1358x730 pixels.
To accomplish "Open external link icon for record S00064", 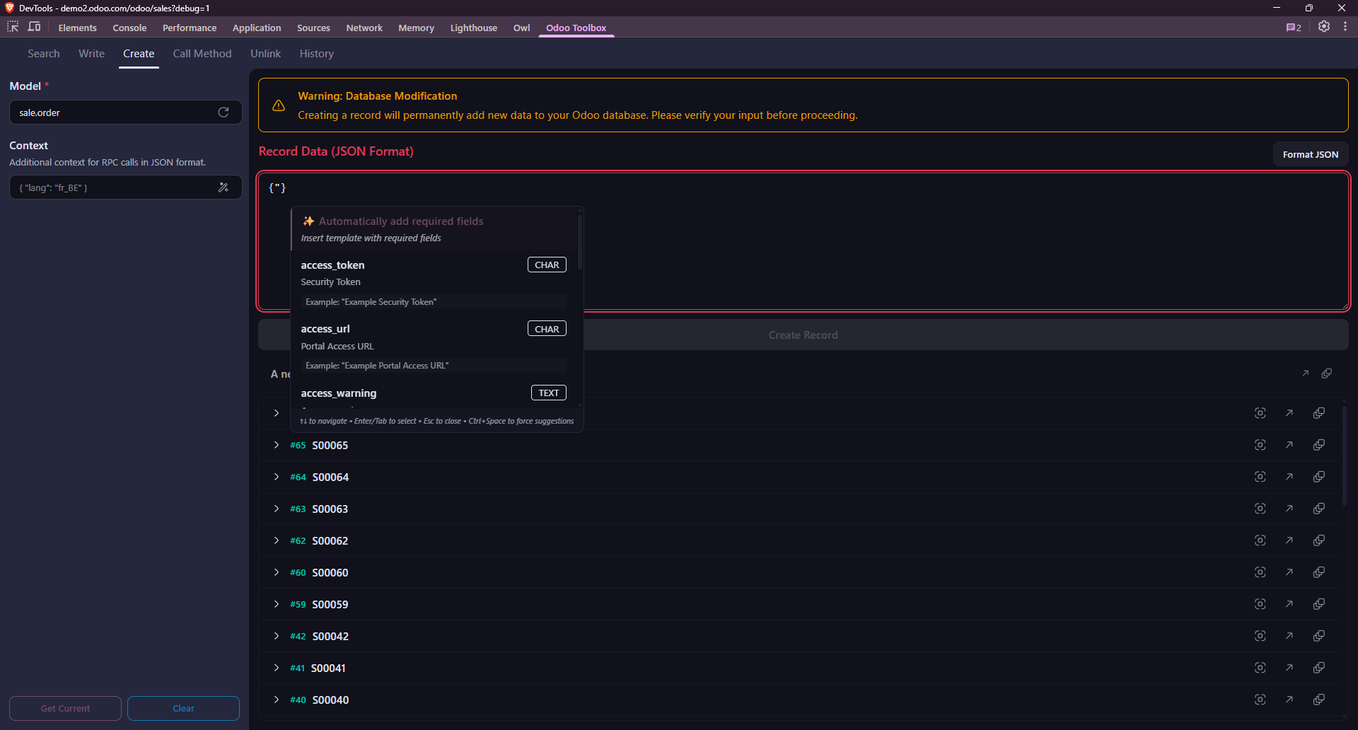I will pyautogui.click(x=1289, y=476).
